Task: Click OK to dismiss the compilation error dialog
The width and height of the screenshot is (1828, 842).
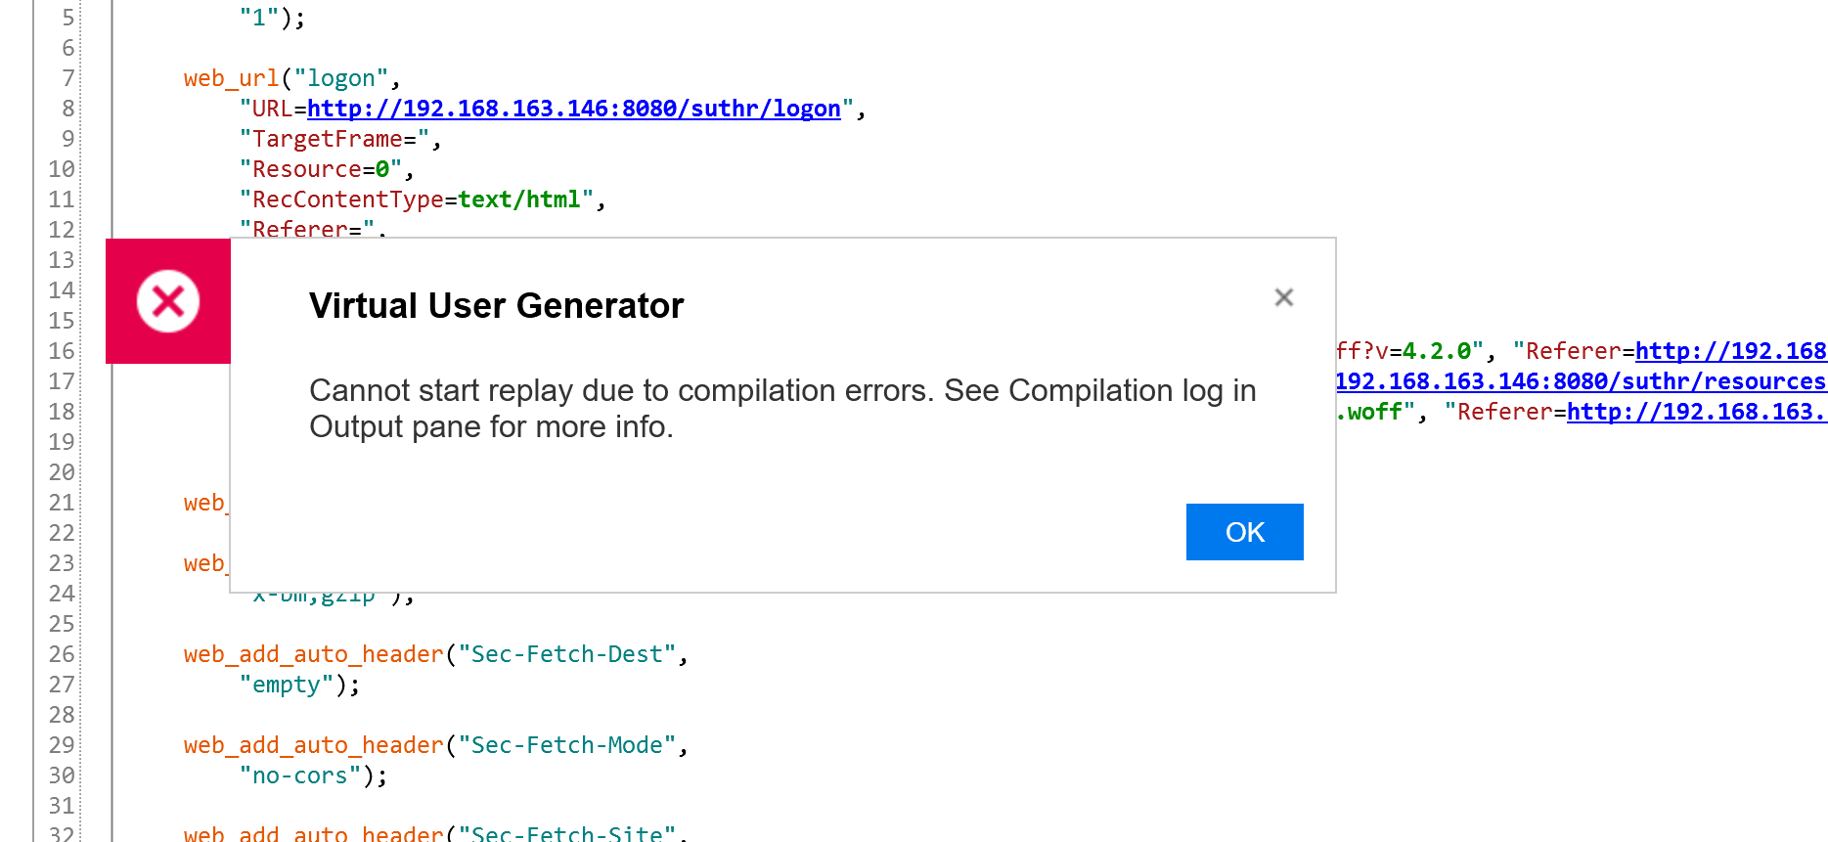Action: [1244, 532]
